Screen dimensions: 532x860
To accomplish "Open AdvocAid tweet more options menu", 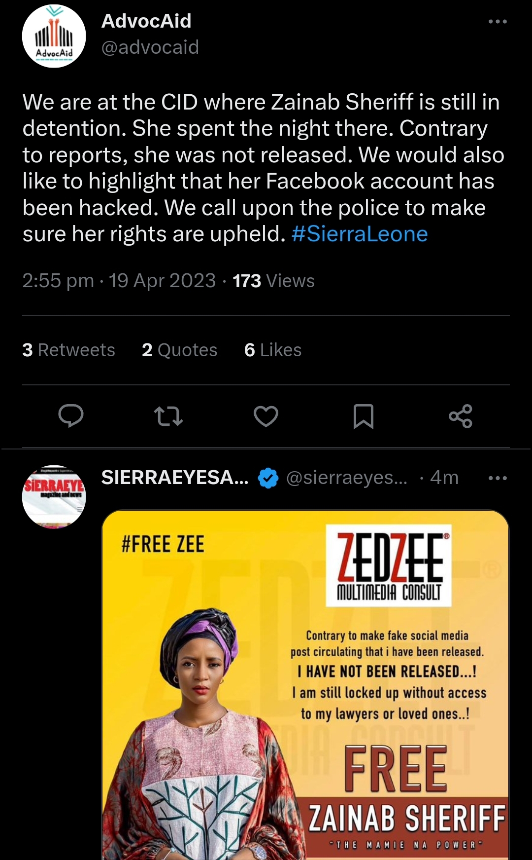I will click(498, 22).
